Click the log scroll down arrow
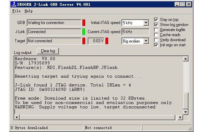This screenshot has height=132, width=203. pos(186,112)
